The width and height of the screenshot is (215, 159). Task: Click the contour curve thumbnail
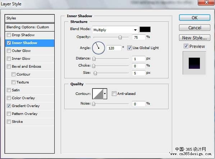click(x=98, y=94)
